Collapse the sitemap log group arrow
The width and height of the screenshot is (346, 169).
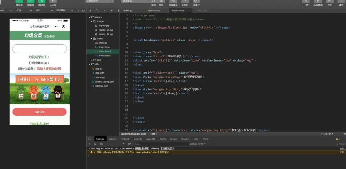[89, 149]
